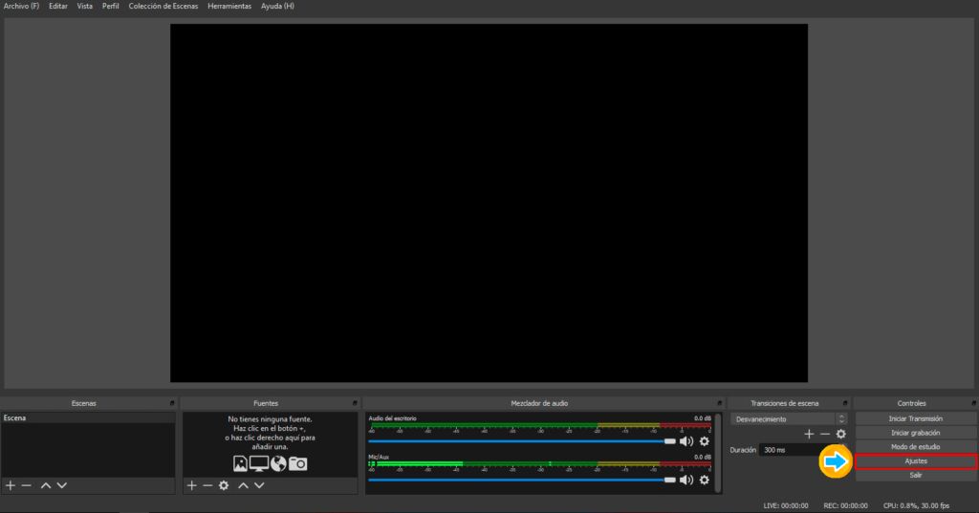Screen dimensions: 979x513
Task: Toggle Modo de estudio
Action: 916,447
